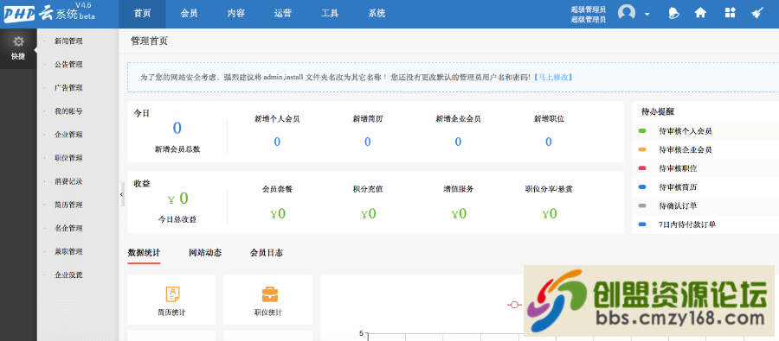Screen dimensions: 779x341
Task: Click the 快捷 gear icon in sidebar
Action: tap(18, 41)
